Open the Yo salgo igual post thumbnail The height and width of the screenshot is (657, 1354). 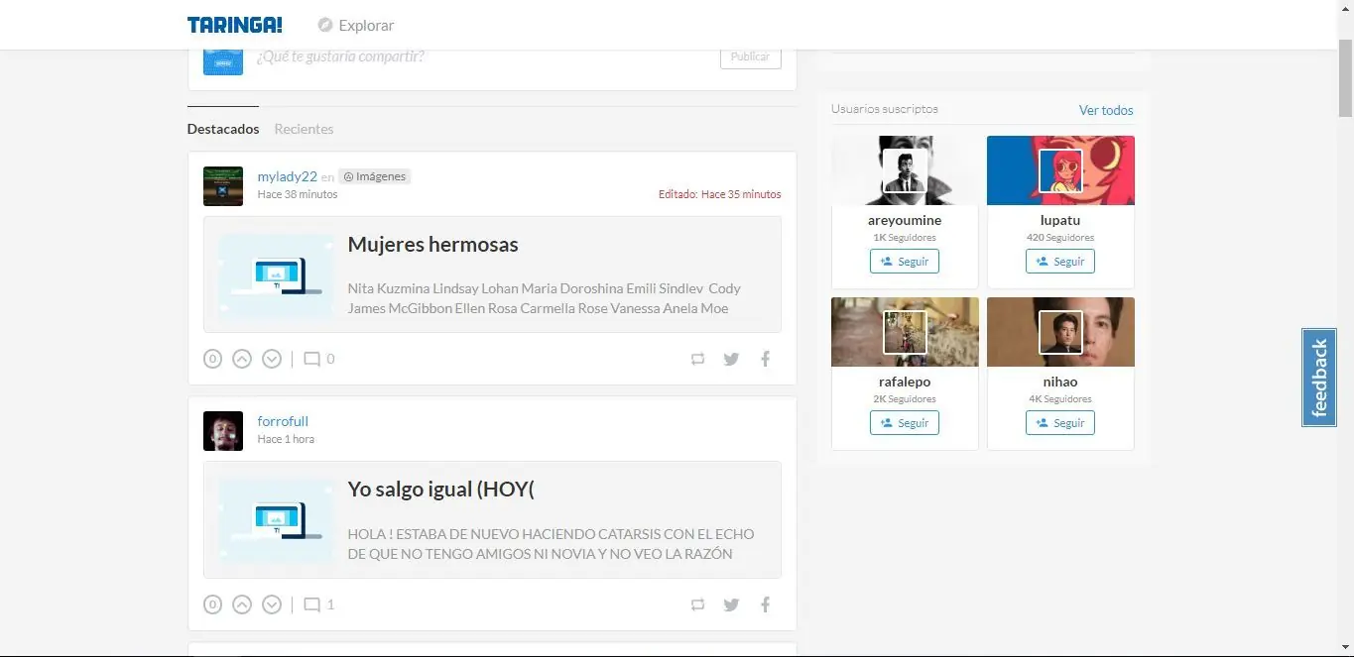pyautogui.click(x=276, y=520)
